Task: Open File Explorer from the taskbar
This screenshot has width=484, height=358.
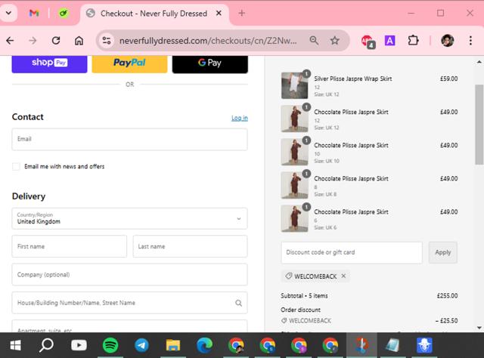Action: coord(173,345)
